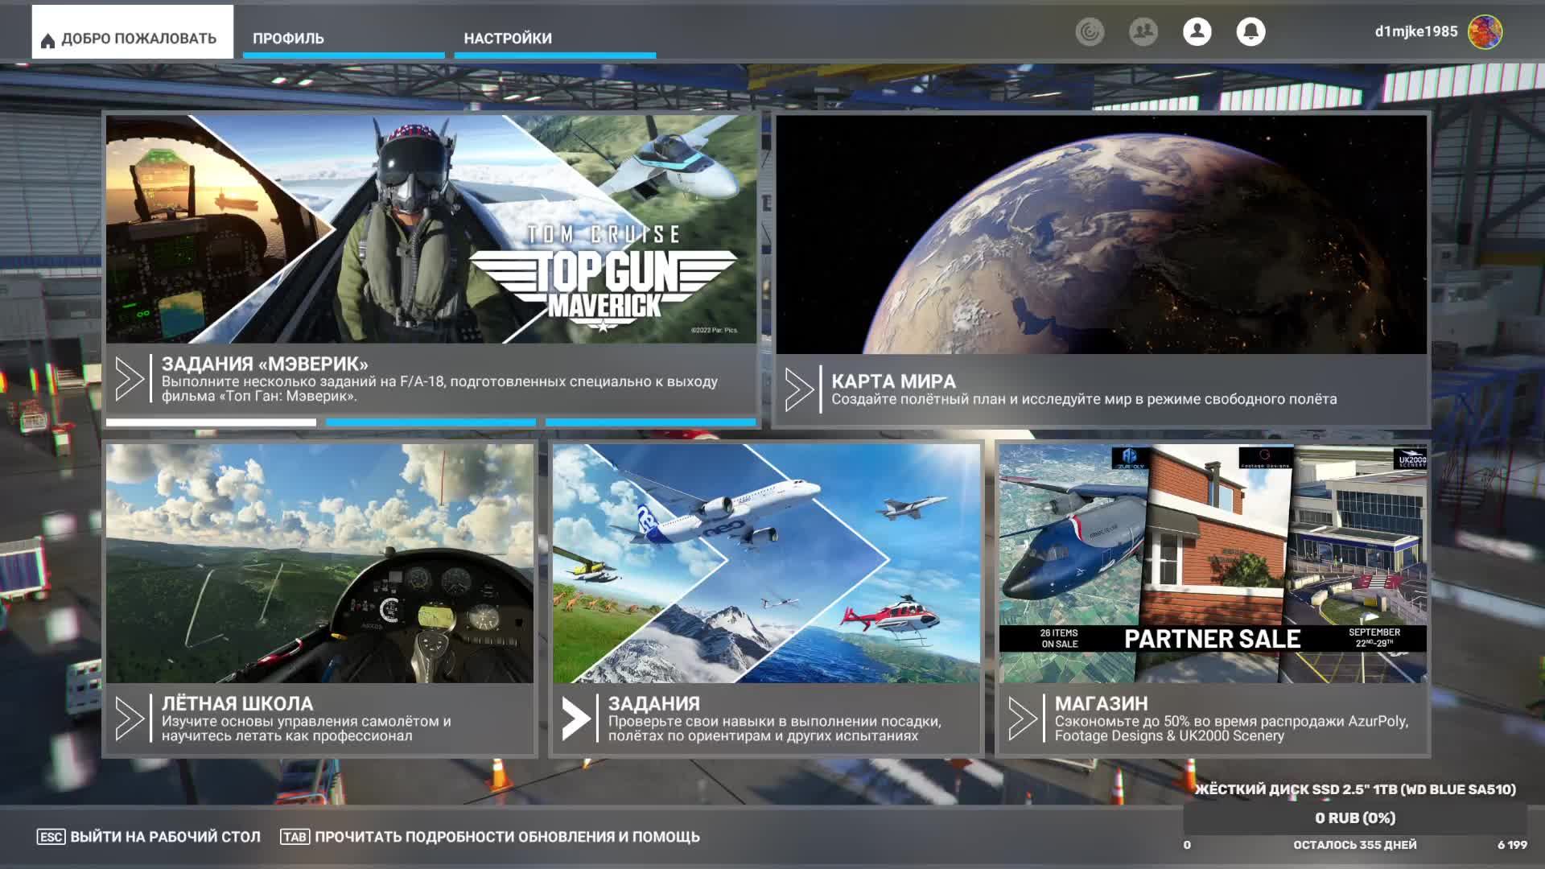The height and width of the screenshot is (869, 1545).
Task: Select the third carousel page indicator
Action: tap(651, 422)
